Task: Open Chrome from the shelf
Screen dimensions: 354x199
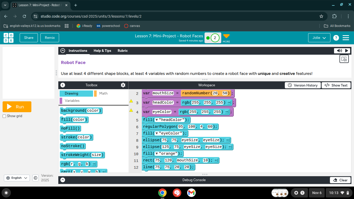Action: click(162, 193)
